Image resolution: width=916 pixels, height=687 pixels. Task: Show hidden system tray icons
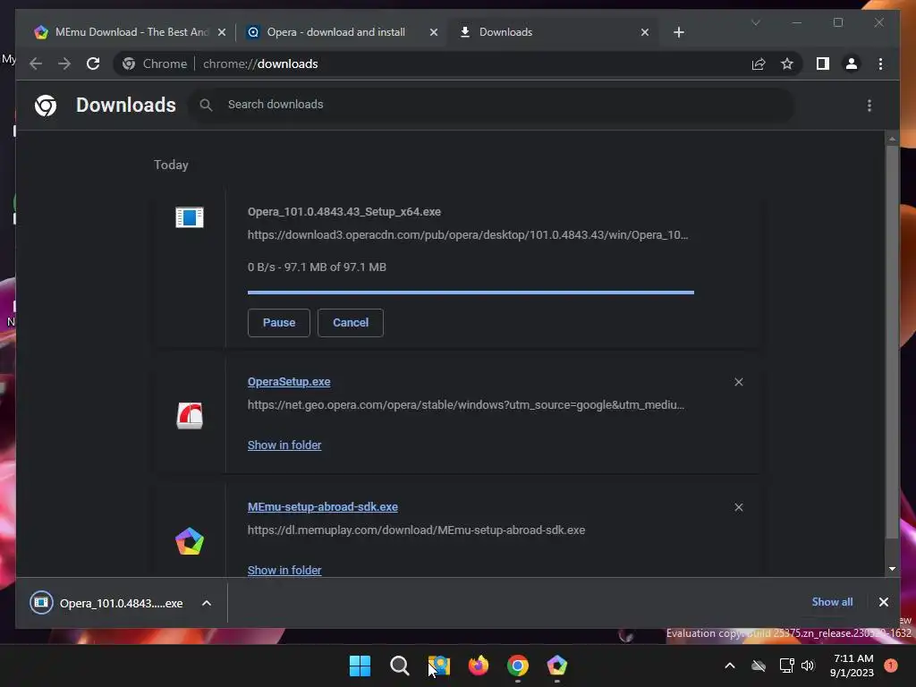pos(730,666)
